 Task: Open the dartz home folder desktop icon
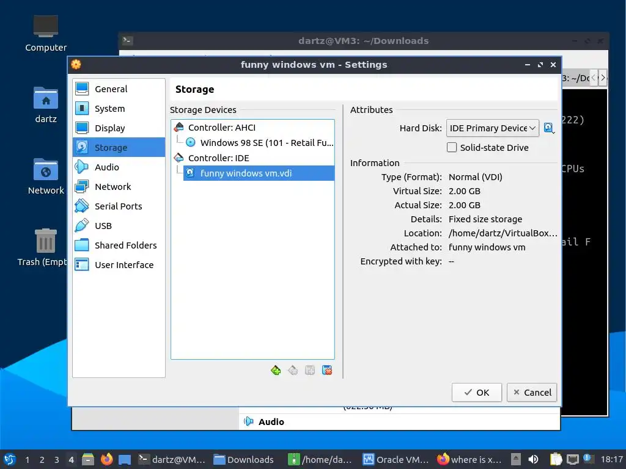coord(45,105)
